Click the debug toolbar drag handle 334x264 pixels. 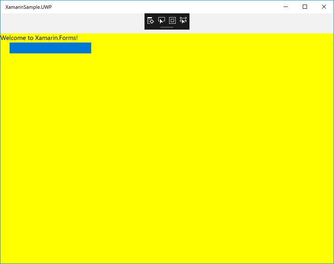[167, 27]
